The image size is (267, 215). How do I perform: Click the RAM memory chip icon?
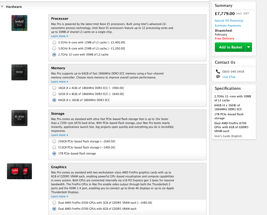click(19, 72)
